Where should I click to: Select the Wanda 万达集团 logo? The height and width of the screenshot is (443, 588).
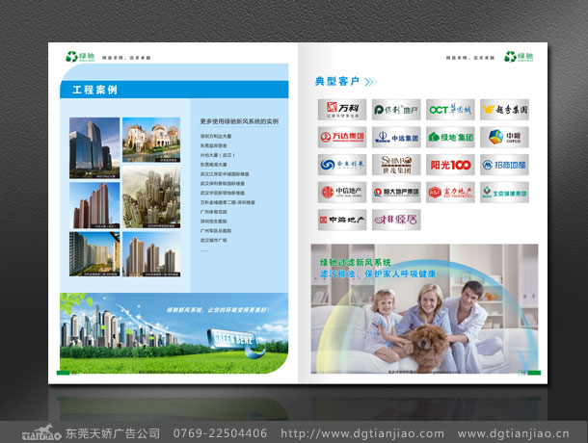(x=341, y=137)
